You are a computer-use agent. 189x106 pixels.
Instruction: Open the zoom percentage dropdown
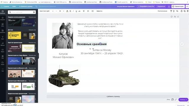pos(168,100)
